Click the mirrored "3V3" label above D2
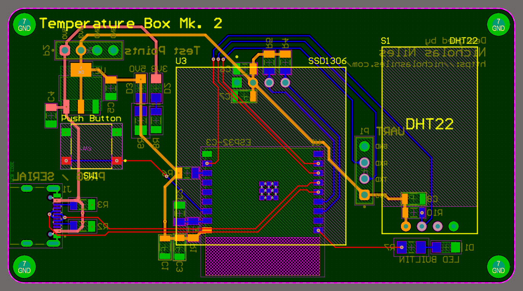The height and width of the screenshot is (291, 523). coord(159,69)
